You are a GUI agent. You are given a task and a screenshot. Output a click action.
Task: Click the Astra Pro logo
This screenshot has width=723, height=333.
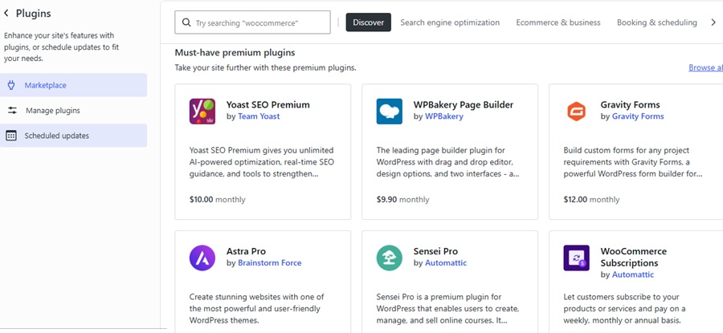202,258
